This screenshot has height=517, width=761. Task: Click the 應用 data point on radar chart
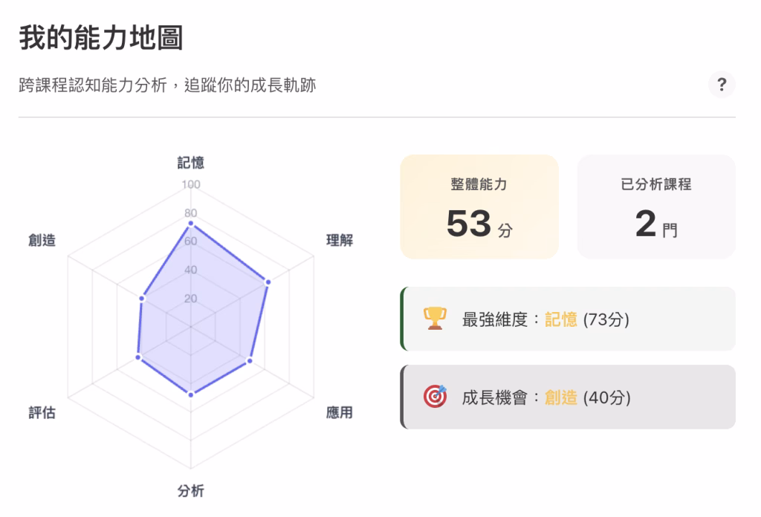coord(250,361)
